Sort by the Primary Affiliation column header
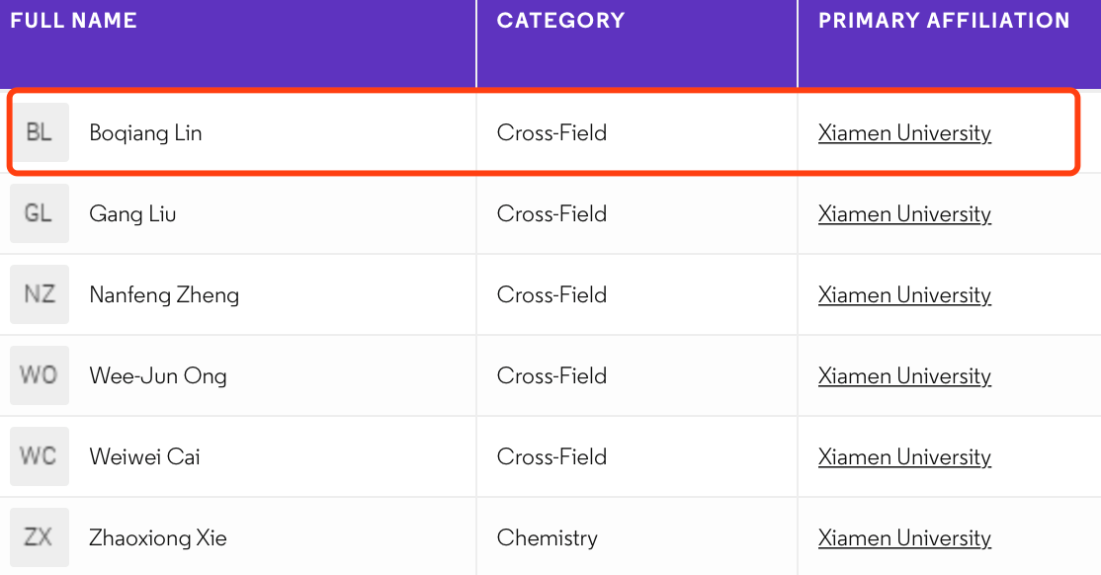 944,21
